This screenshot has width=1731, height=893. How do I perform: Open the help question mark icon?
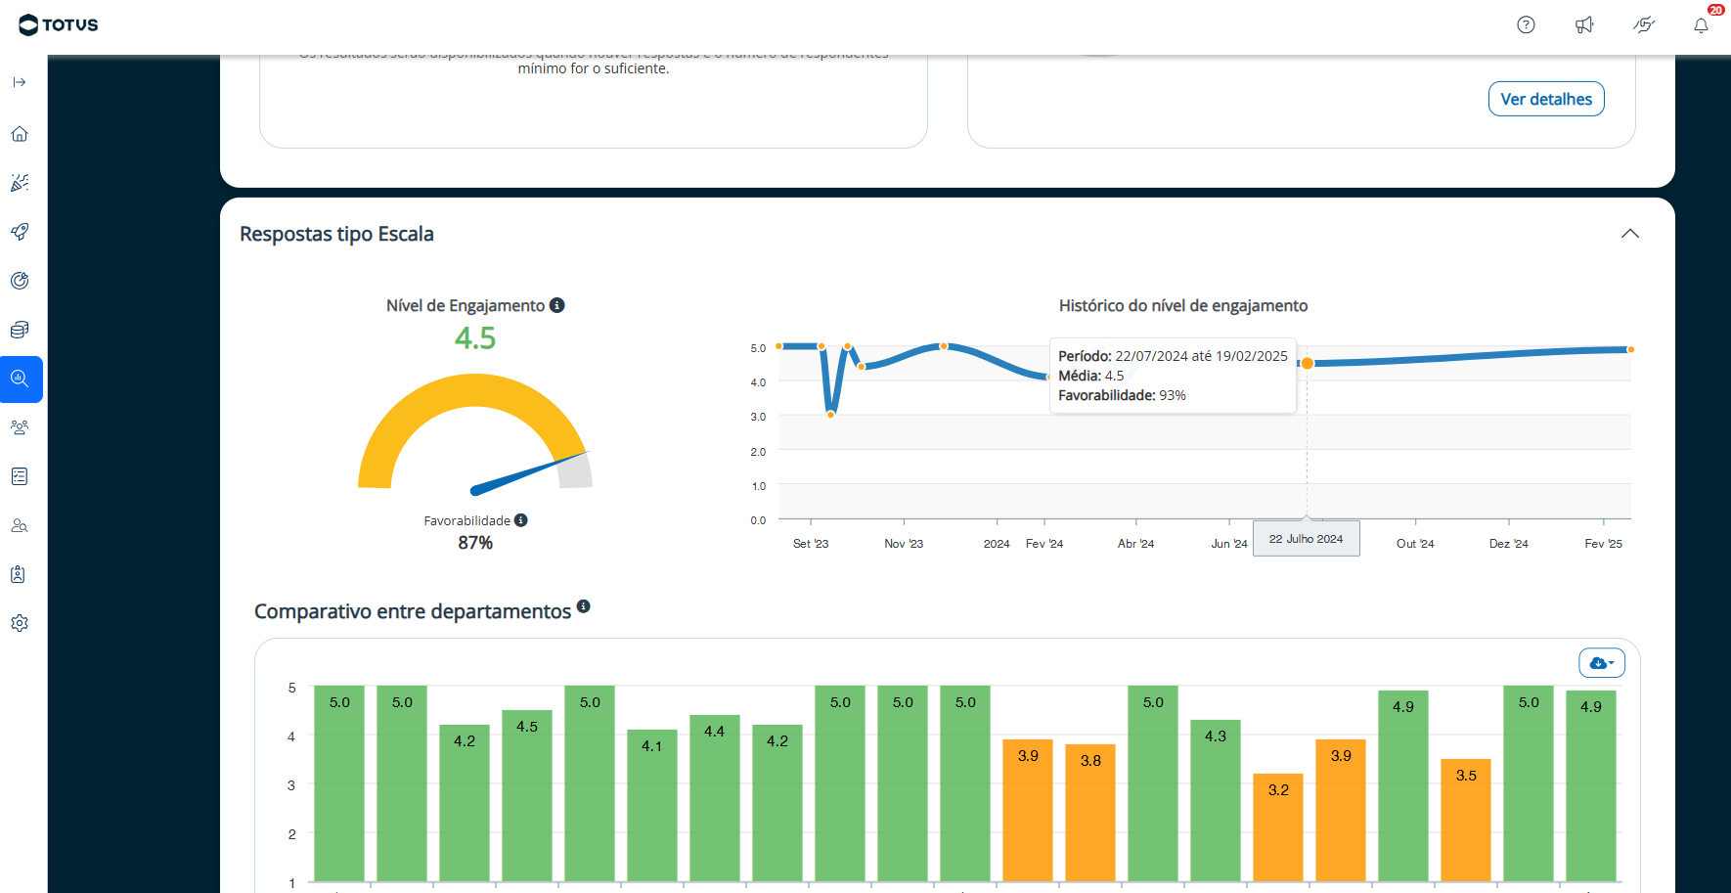pos(1526,25)
